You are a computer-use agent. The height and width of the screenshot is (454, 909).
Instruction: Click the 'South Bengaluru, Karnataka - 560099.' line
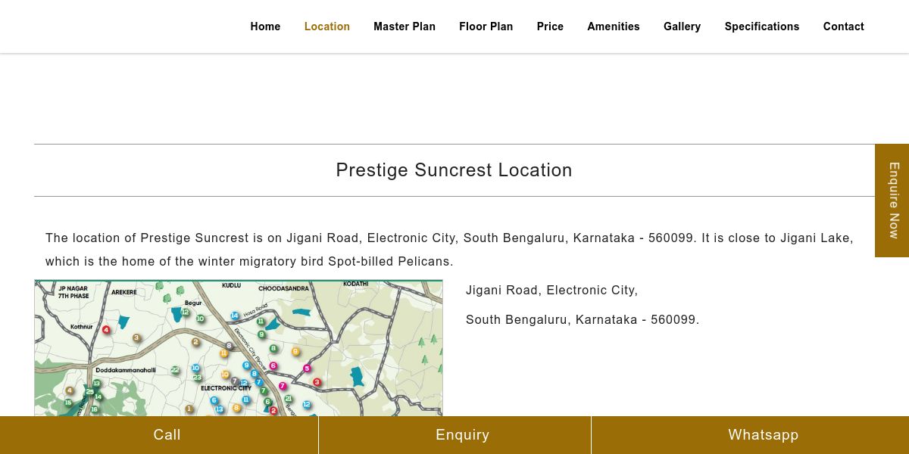[x=583, y=319]
